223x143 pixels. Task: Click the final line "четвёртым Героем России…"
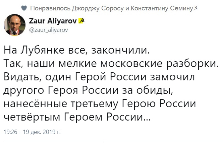pos(77,117)
